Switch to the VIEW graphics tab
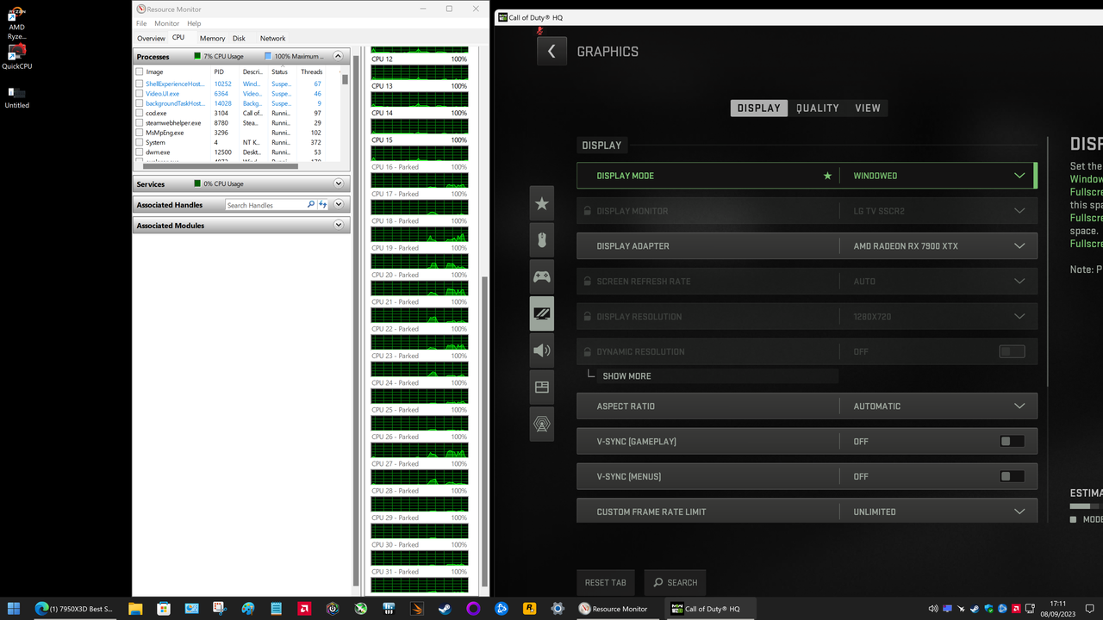This screenshot has width=1103, height=620. (868, 108)
